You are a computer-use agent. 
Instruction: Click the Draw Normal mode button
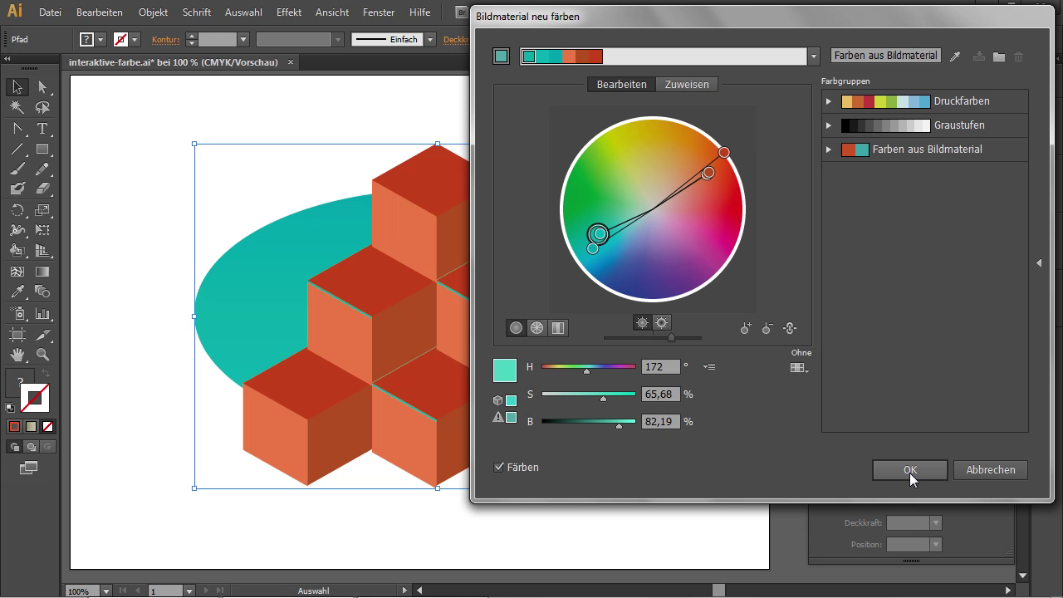point(14,447)
